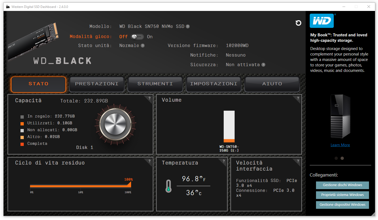Click the On label of game mode

coord(150,37)
